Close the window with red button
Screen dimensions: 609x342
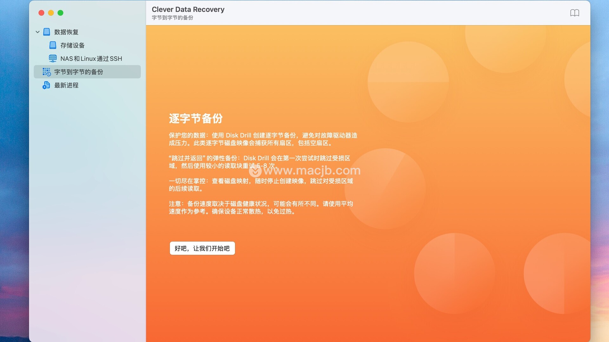(41, 13)
